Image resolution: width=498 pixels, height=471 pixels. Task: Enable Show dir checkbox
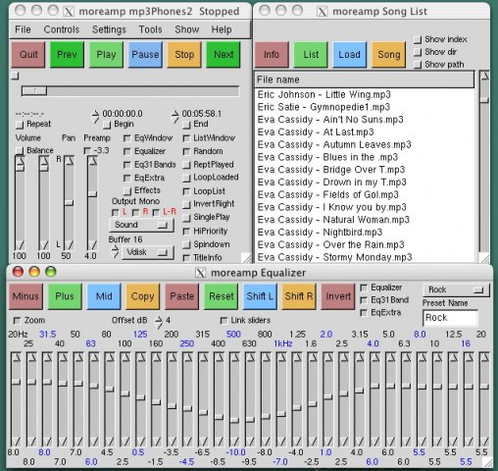418,52
